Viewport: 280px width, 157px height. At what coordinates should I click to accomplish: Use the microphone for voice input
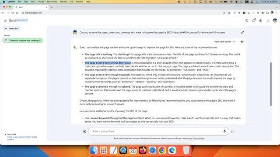click(x=224, y=131)
